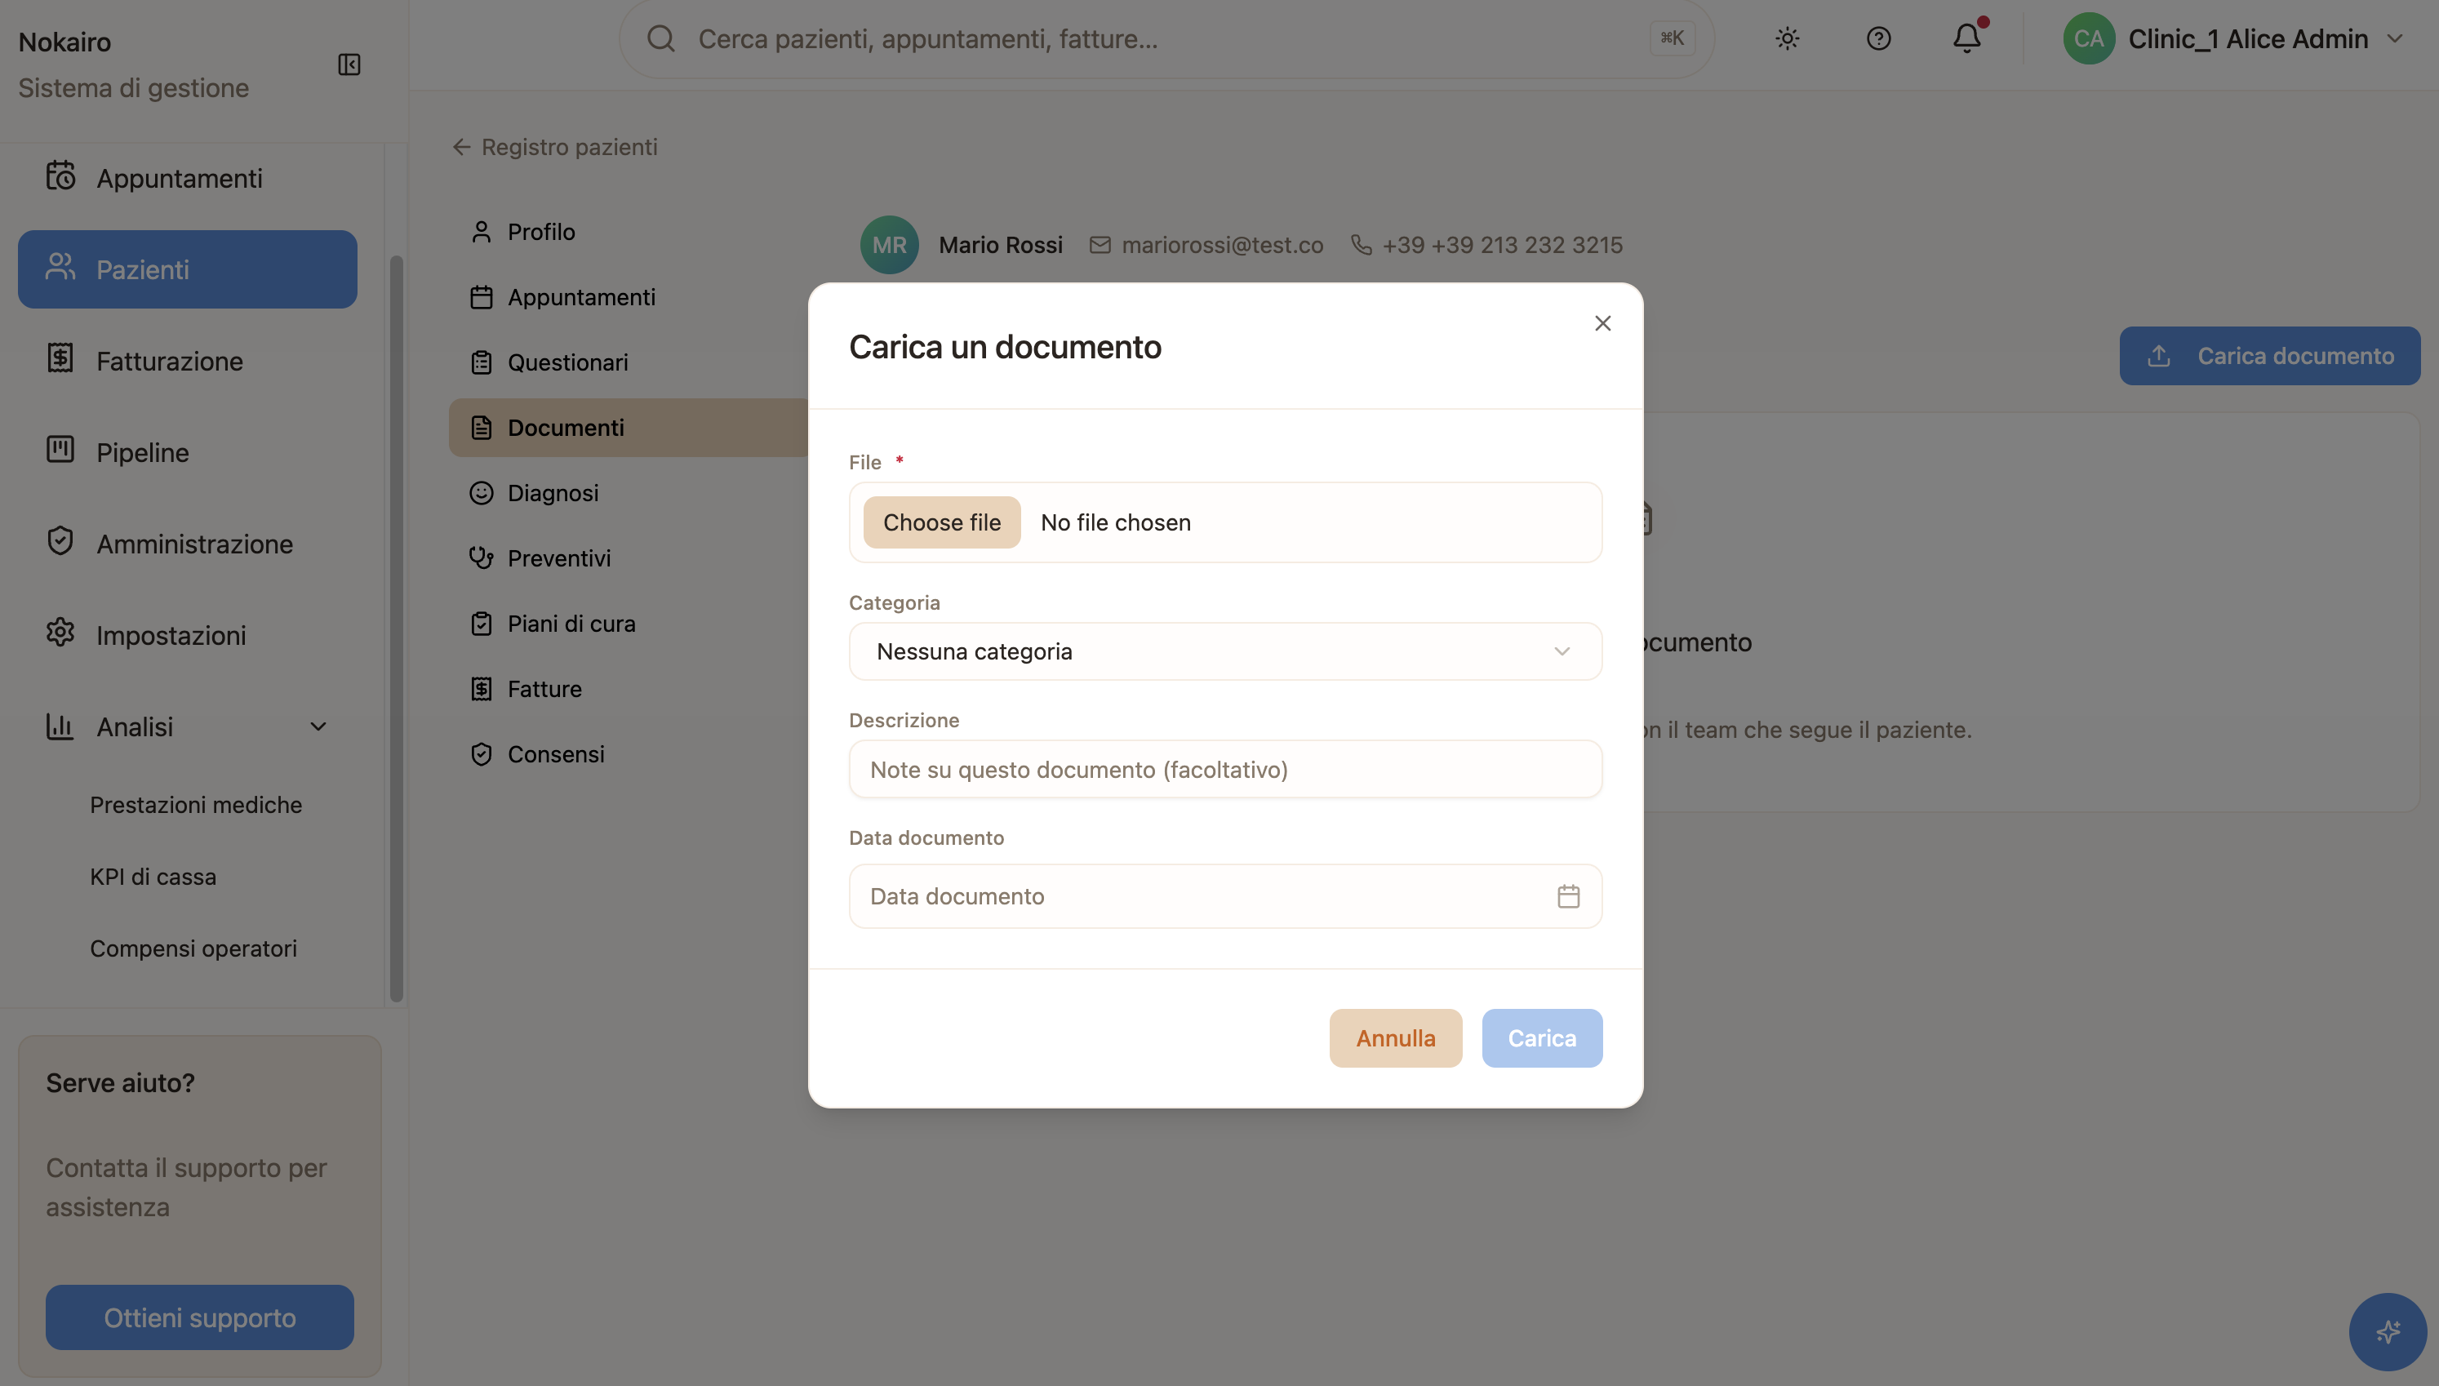
Task: Click the phone icon next to patient number
Action: 1362,245
